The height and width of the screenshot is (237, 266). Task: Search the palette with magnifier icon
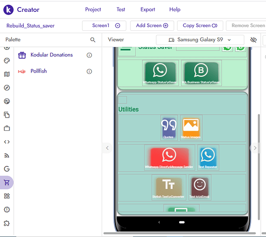[93, 40]
